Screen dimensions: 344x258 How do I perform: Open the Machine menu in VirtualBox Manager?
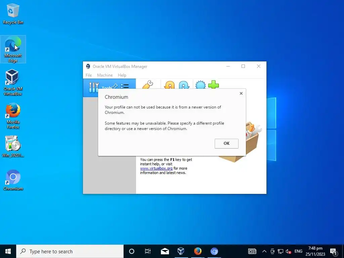pos(105,75)
